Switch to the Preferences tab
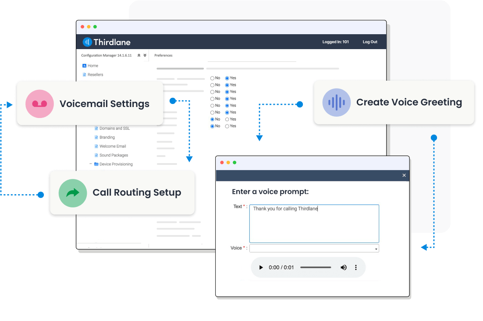483x321 pixels. [x=163, y=55]
